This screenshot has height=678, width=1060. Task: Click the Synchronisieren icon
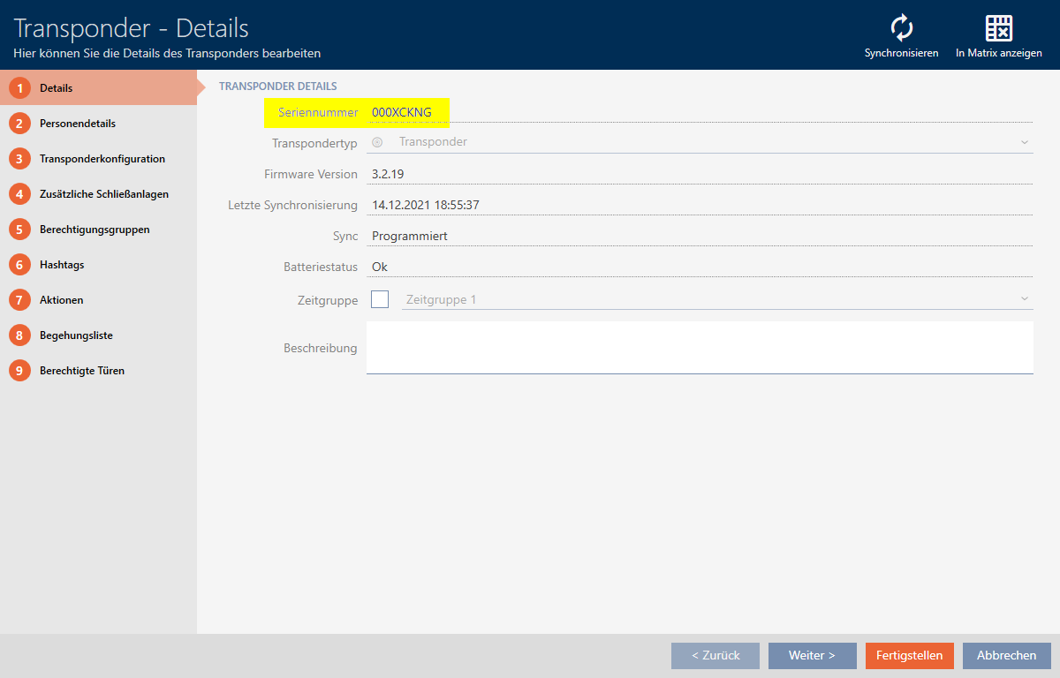tap(901, 28)
